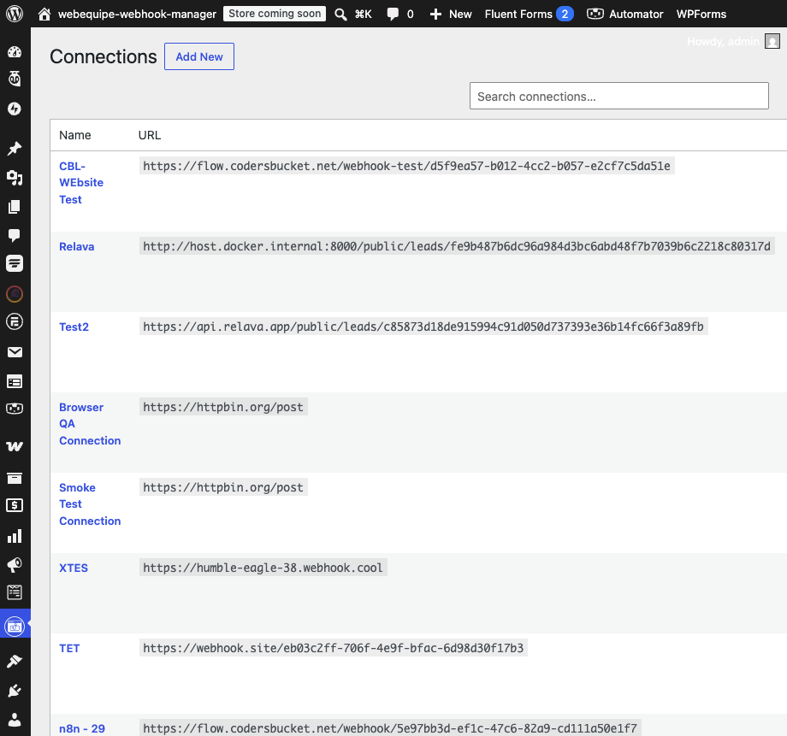Click the search magnifier in admin bar
The width and height of the screenshot is (787, 736).
tap(340, 14)
